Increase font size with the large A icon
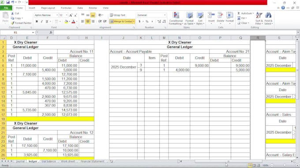 coord(71,15)
